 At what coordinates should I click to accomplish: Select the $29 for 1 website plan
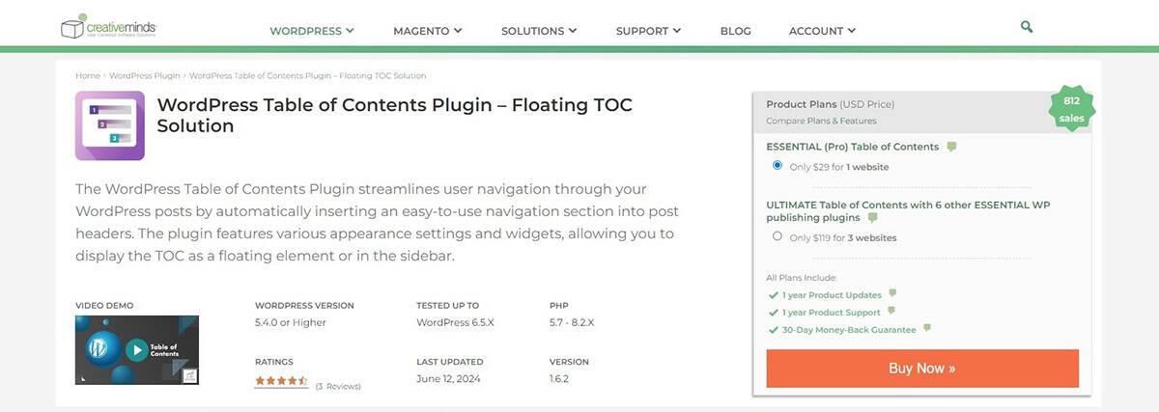[777, 166]
